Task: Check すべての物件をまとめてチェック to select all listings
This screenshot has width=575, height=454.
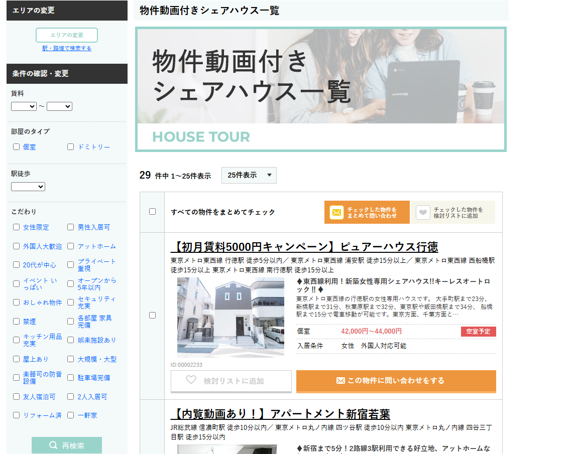Action: 152,212
